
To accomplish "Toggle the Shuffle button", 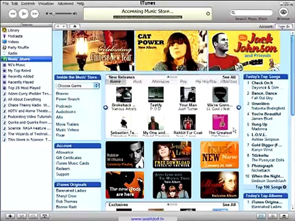I will (22, 216).
